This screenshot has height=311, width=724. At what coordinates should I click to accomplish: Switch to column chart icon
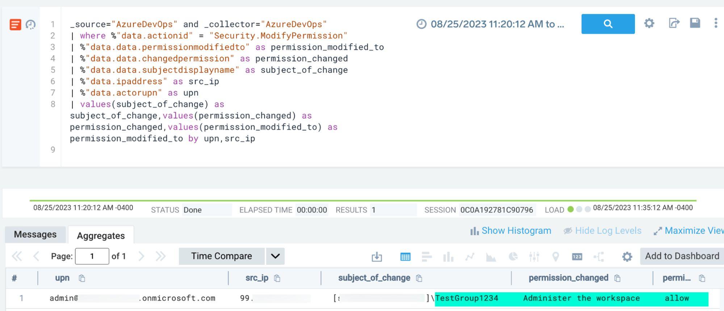click(448, 257)
